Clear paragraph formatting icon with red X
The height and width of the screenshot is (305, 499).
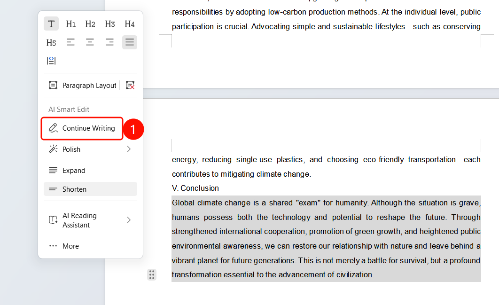point(130,86)
